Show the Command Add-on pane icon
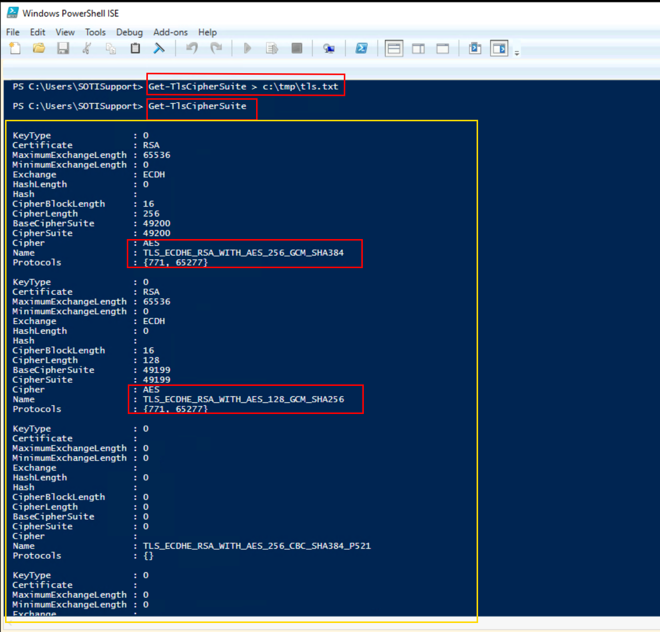The width and height of the screenshot is (660, 632). click(499, 48)
